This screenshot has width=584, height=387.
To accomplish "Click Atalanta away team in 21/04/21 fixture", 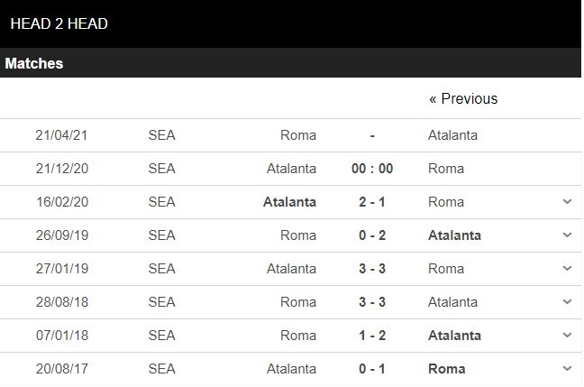I will coord(452,135).
